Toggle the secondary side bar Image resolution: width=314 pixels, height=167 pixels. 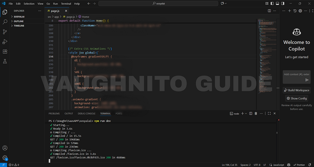[283, 3]
